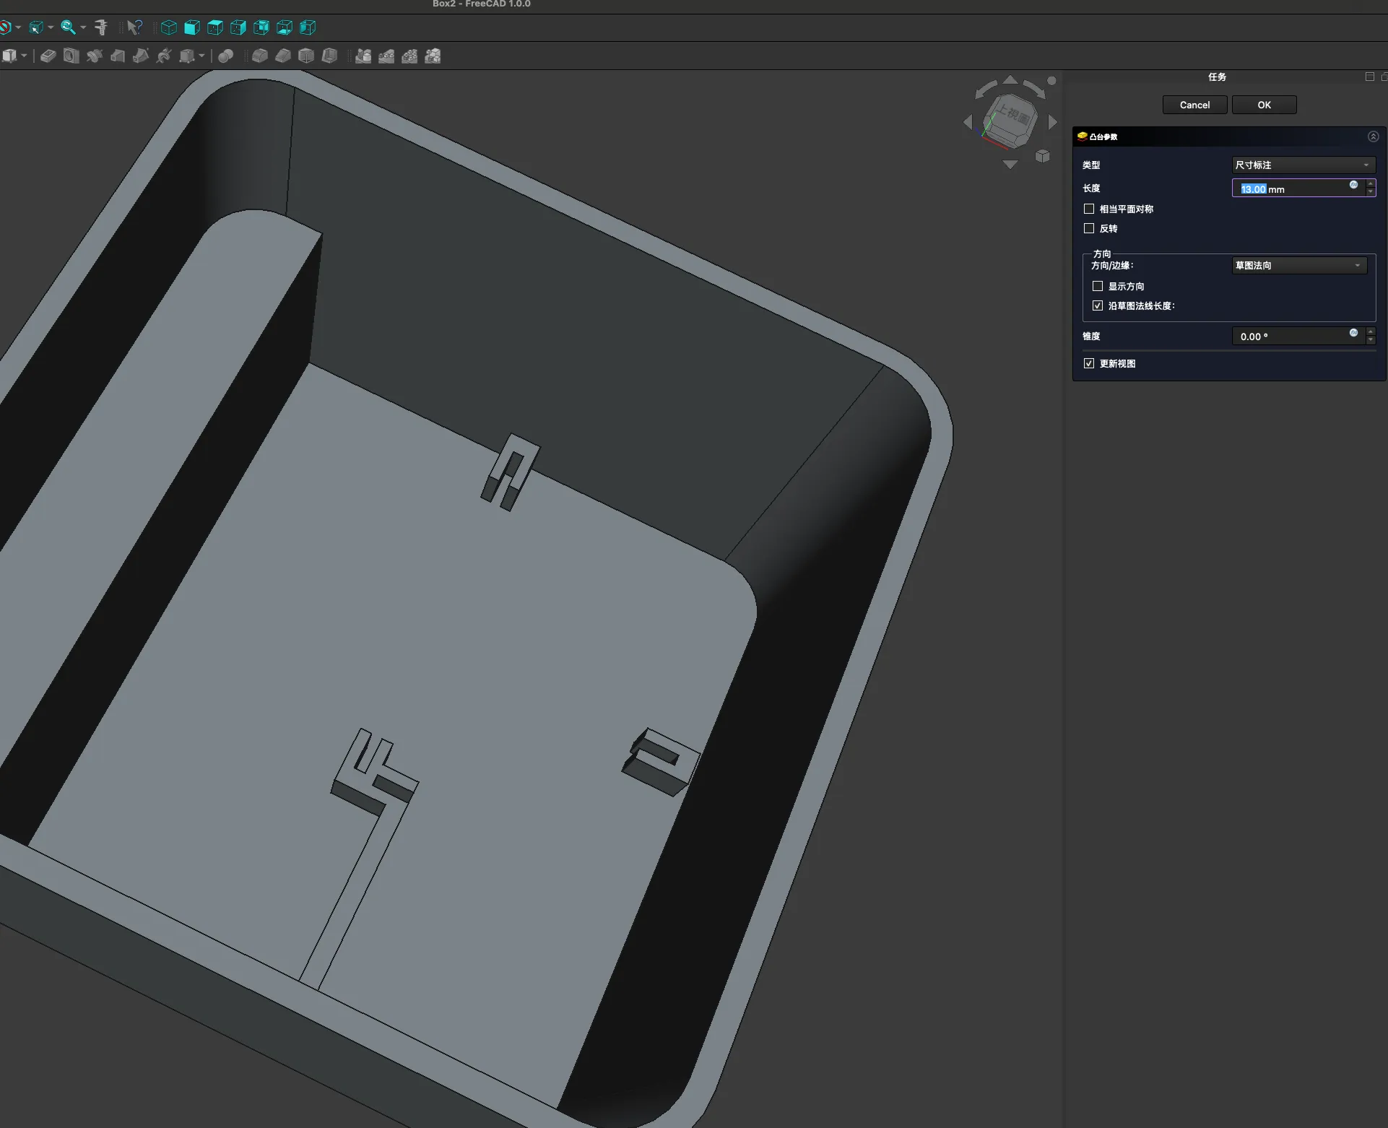Select the Fillet tool icon
The height and width of the screenshot is (1128, 1388).
[x=260, y=56]
